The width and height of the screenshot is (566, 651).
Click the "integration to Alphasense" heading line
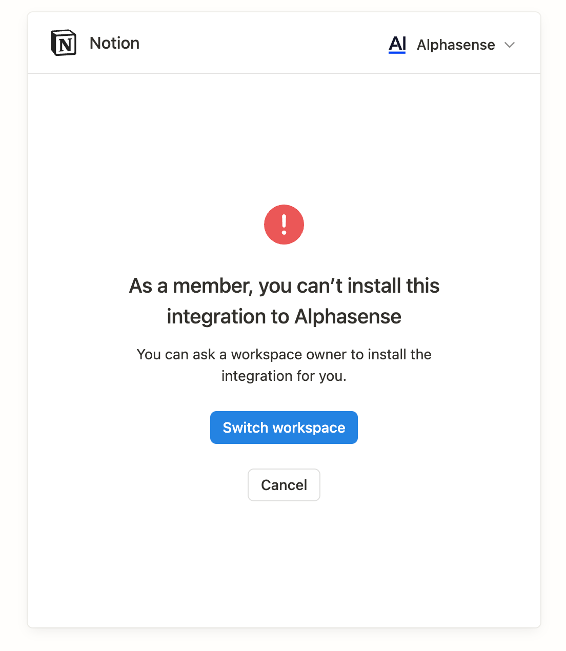(284, 317)
